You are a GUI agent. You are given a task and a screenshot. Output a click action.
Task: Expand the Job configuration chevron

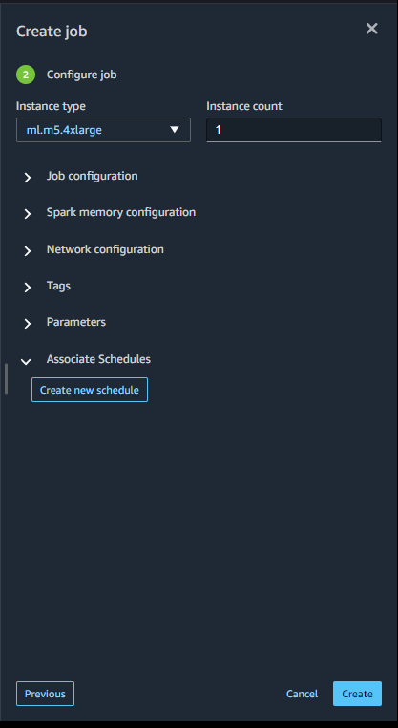click(28, 177)
